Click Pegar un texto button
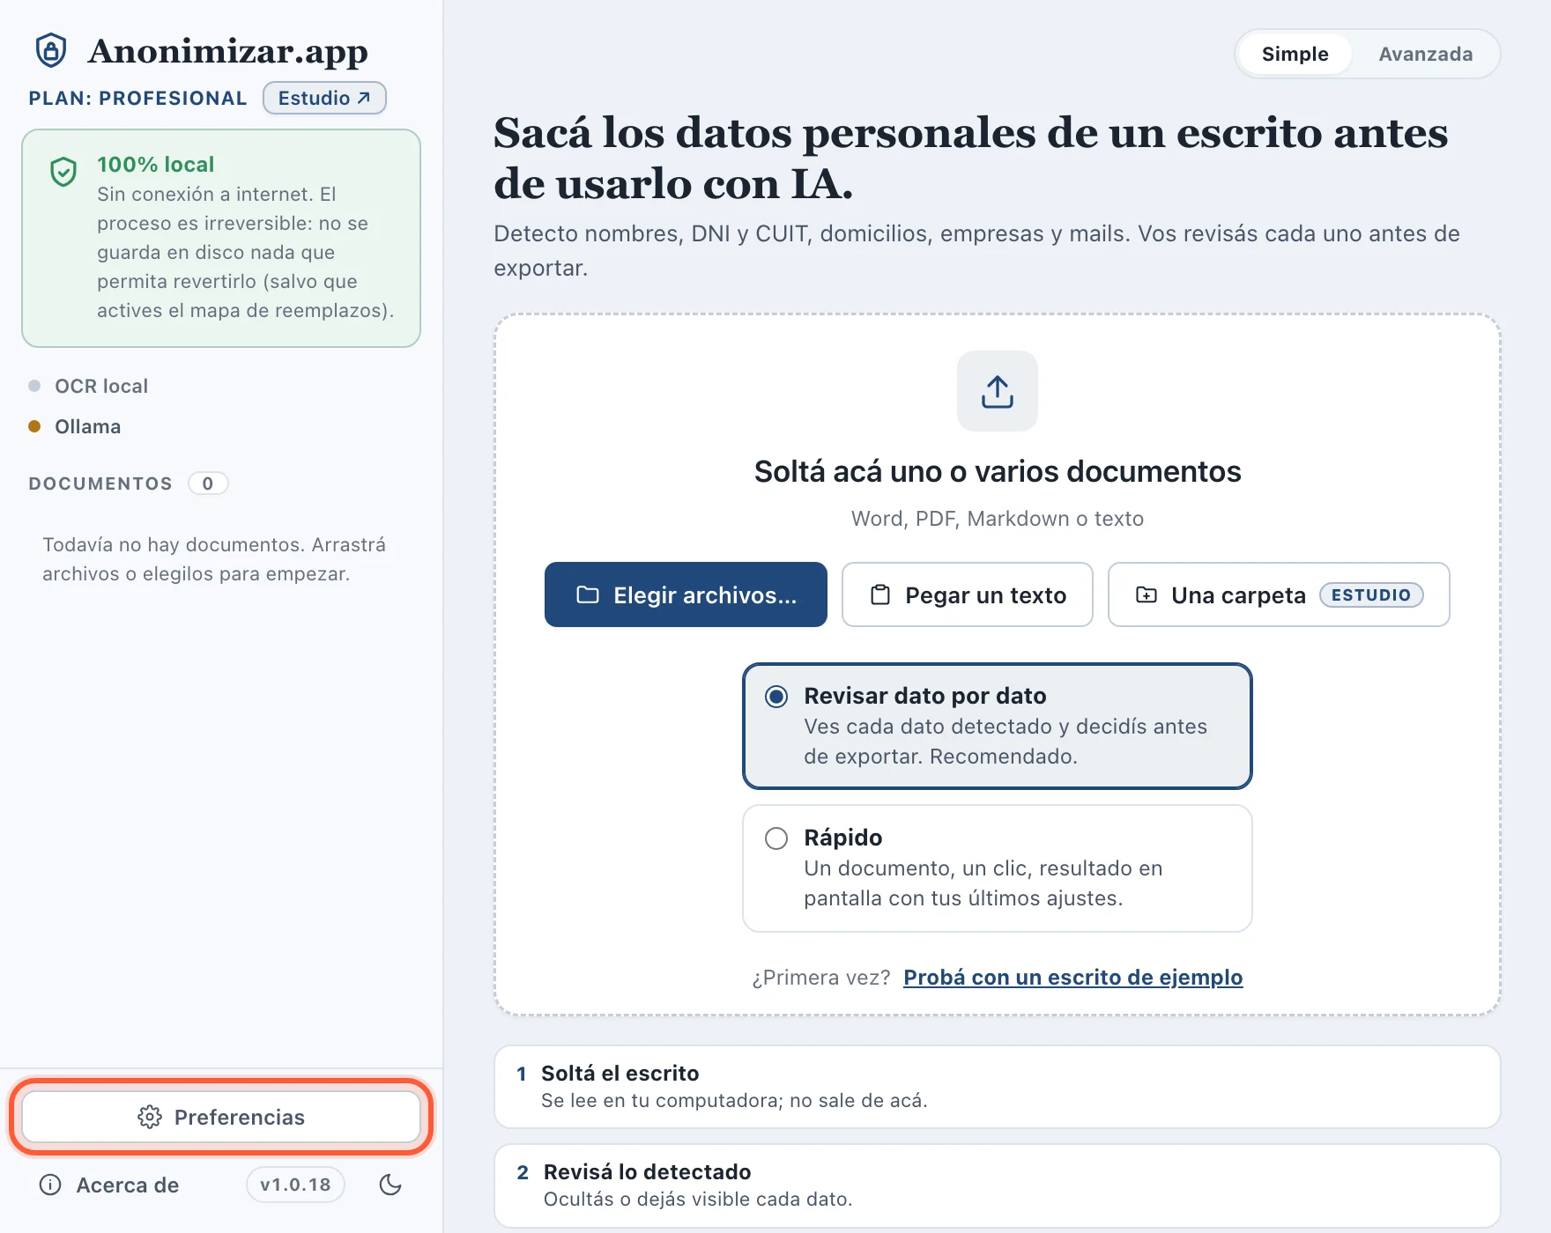 coord(968,594)
